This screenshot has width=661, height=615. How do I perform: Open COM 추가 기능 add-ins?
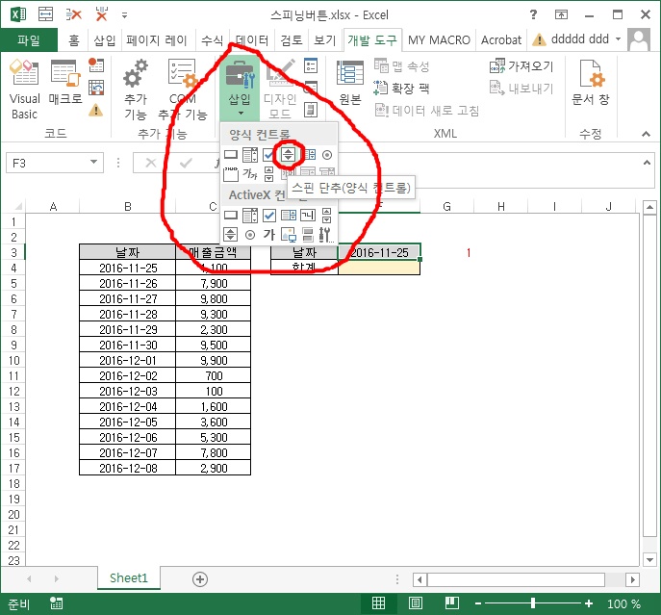[x=183, y=89]
